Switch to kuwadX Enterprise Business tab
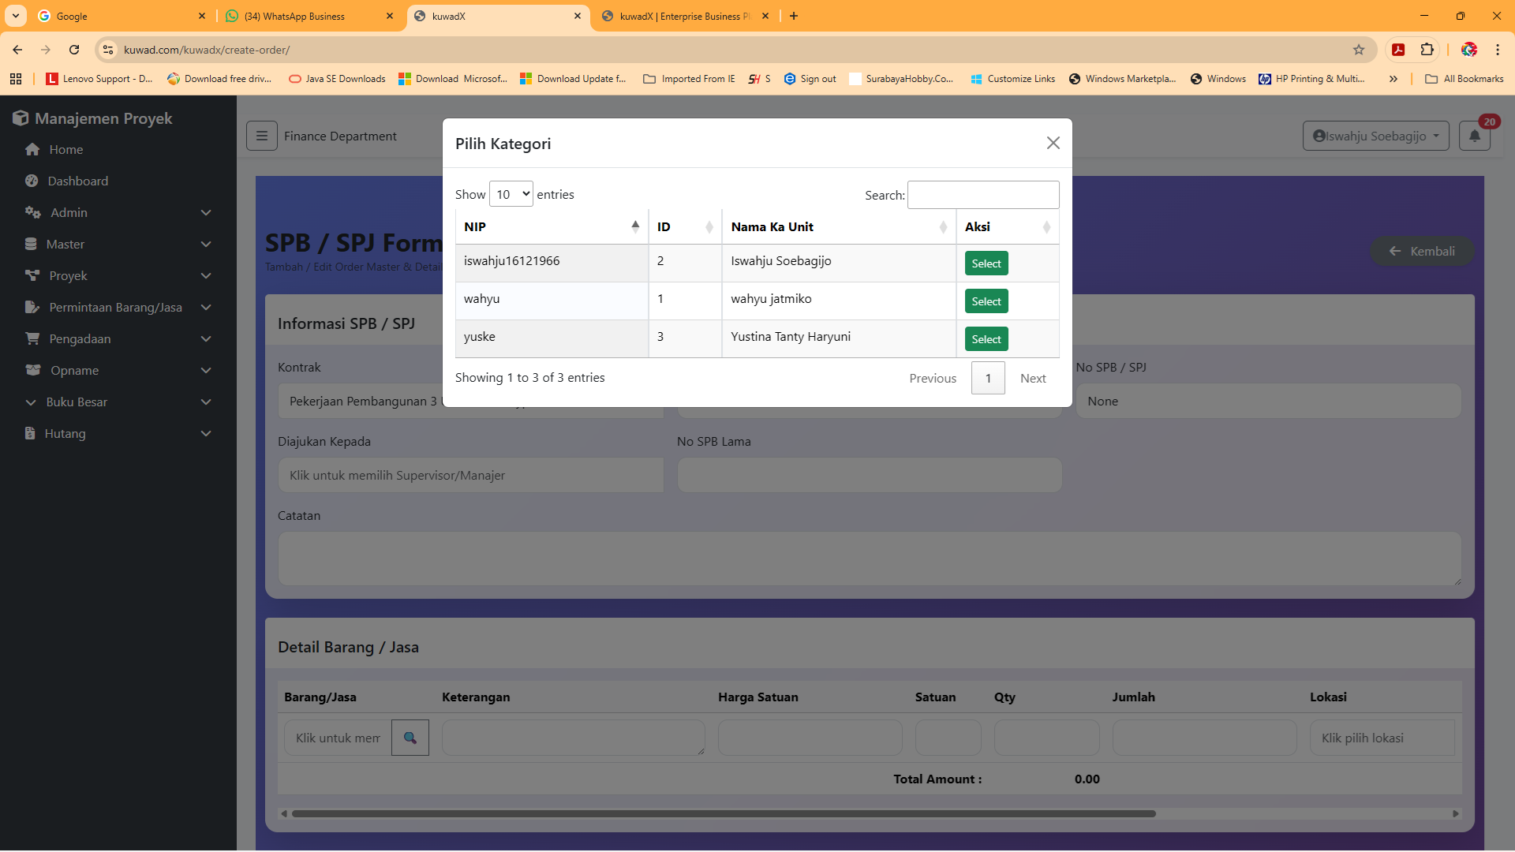 (685, 16)
